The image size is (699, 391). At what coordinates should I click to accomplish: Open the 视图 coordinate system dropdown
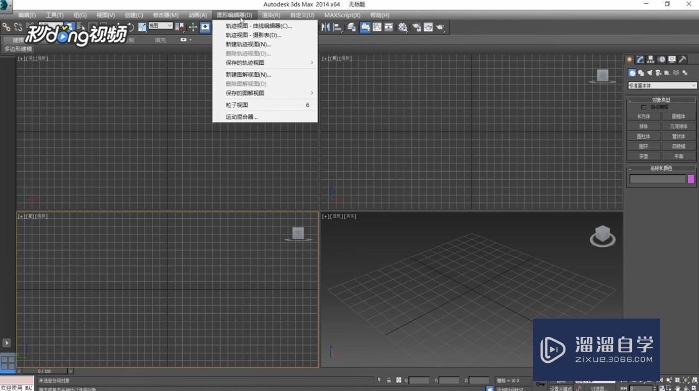pyautogui.click(x=161, y=25)
